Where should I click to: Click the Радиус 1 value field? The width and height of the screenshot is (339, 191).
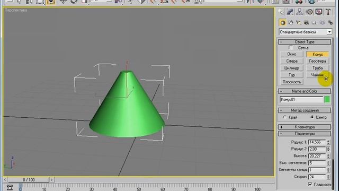coord(317,142)
